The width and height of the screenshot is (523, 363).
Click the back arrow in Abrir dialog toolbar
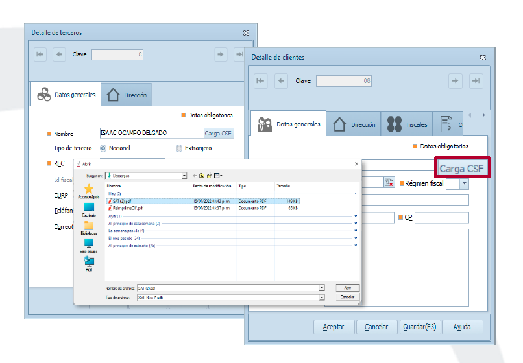(195, 176)
